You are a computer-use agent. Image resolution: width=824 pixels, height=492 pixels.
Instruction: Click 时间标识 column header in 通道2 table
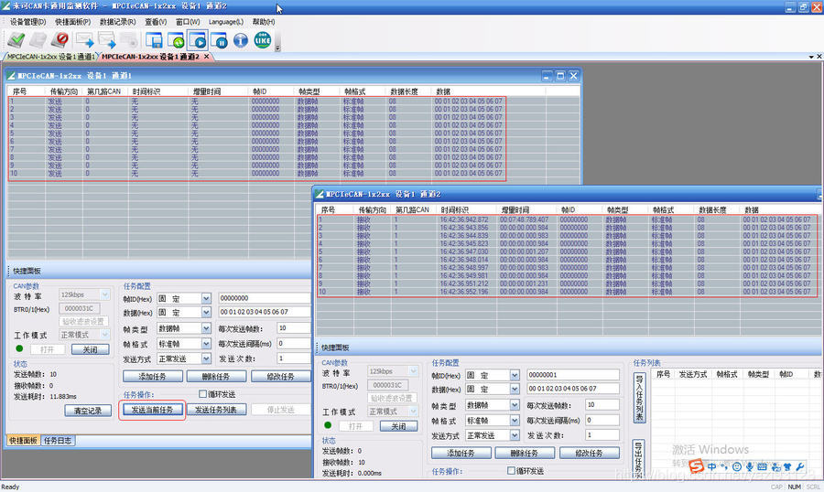pos(454,209)
